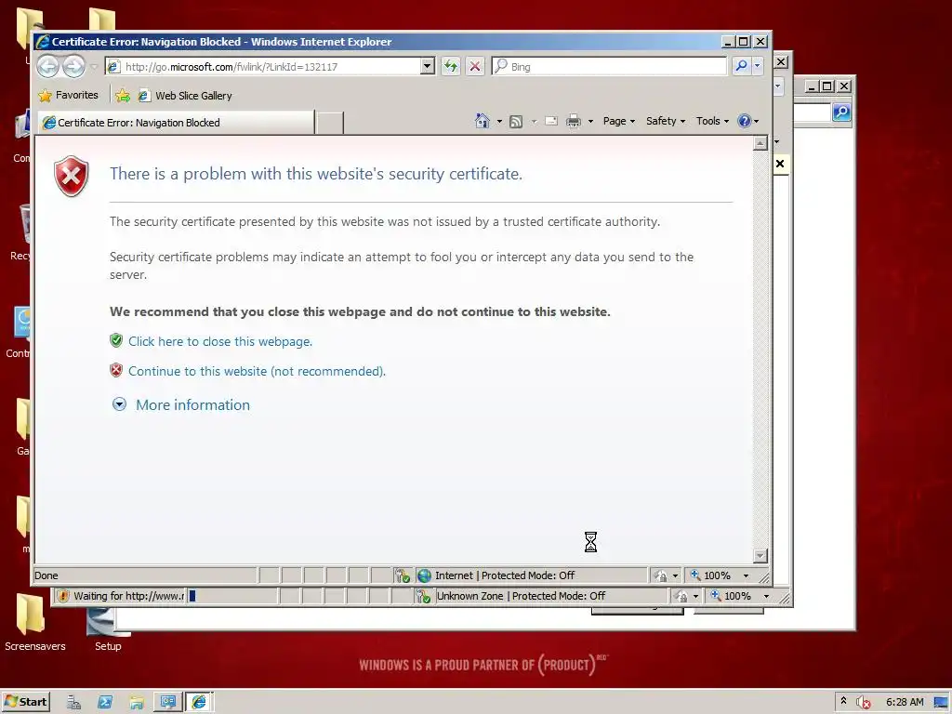Image resolution: width=952 pixels, height=714 pixels.
Task: Open zoom 100% in the back window
Action: click(x=731, y=596)
